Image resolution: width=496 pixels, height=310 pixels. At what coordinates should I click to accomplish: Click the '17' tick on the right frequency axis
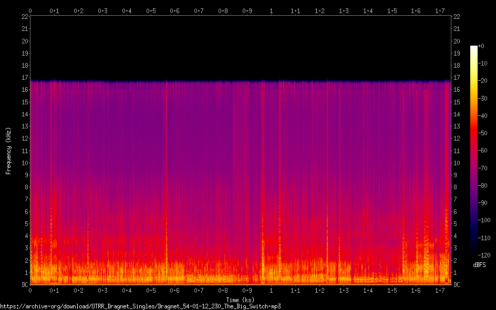tap(456, 78)
